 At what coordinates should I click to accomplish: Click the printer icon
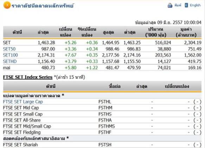(170, 5)
